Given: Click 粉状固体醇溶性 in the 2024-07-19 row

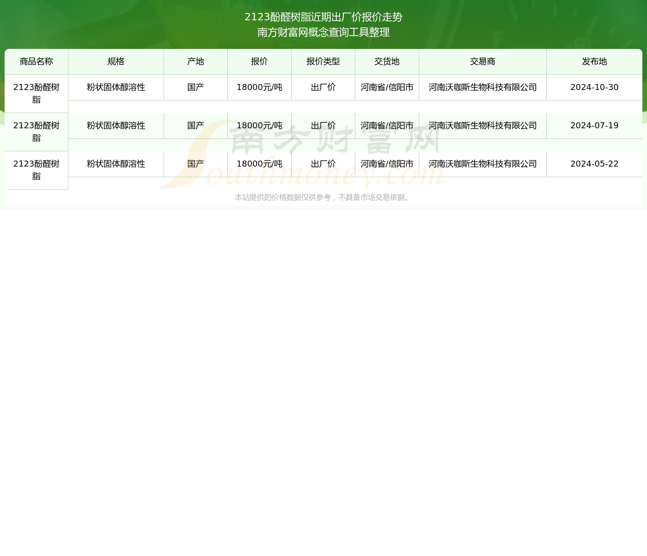Looking at the screenshot, I should pyautogui.click(x=116, y=126).
